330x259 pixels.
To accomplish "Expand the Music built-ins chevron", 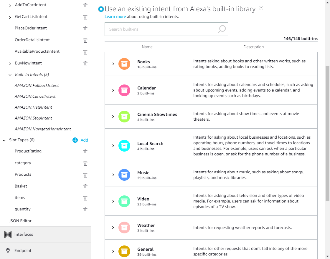I will pos(113,175).
